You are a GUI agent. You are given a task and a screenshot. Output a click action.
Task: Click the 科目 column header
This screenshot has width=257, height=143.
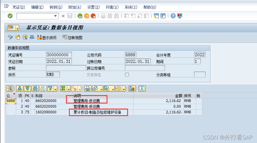[54, 96]
